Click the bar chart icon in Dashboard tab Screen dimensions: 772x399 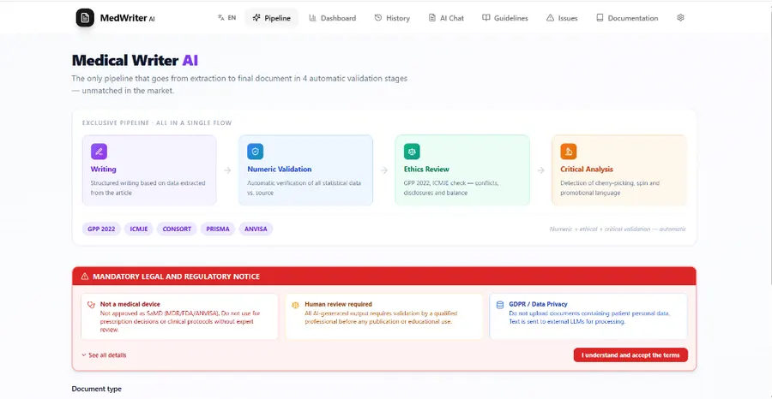312,18
